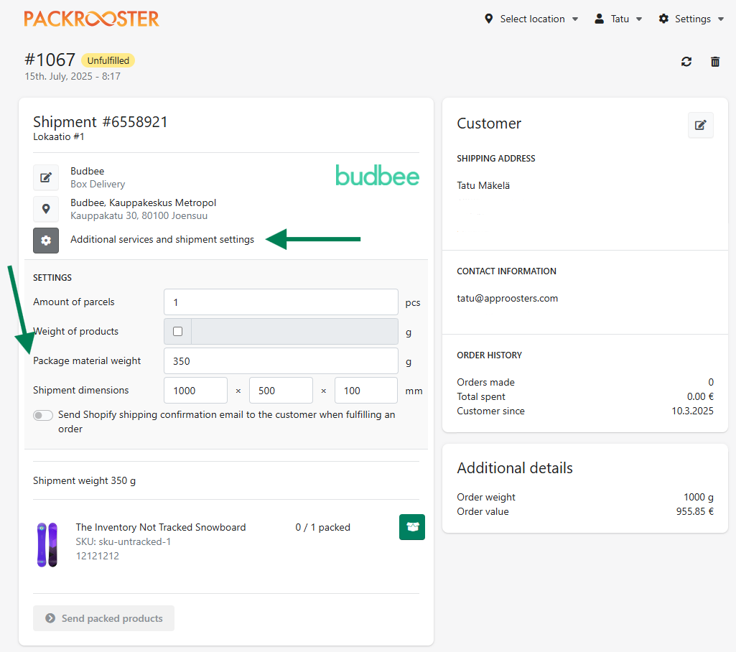Click The Inventory Not Tracked Snowboard name
Viewport: 736px width, 652px height.
[161, 527]
